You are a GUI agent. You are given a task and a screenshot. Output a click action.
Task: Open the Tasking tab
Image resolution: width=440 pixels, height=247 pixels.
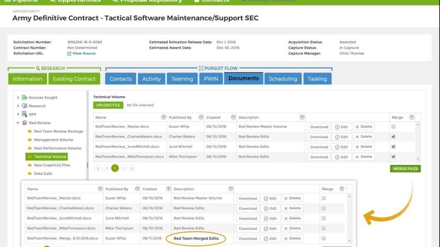(317, 79)
